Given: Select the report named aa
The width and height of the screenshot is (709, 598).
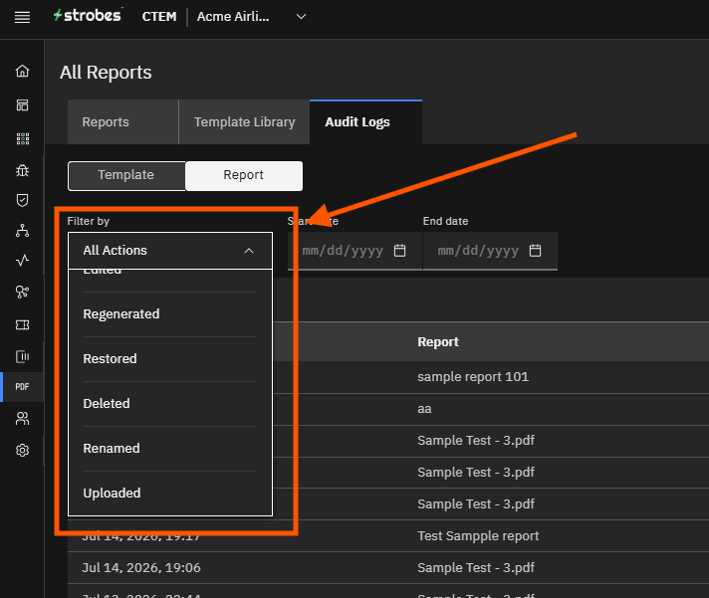Looking at the screenshot, I should tap(424, 409).
